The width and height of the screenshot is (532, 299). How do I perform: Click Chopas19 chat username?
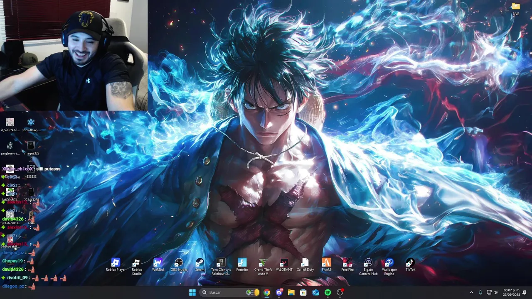pos(12,261)
